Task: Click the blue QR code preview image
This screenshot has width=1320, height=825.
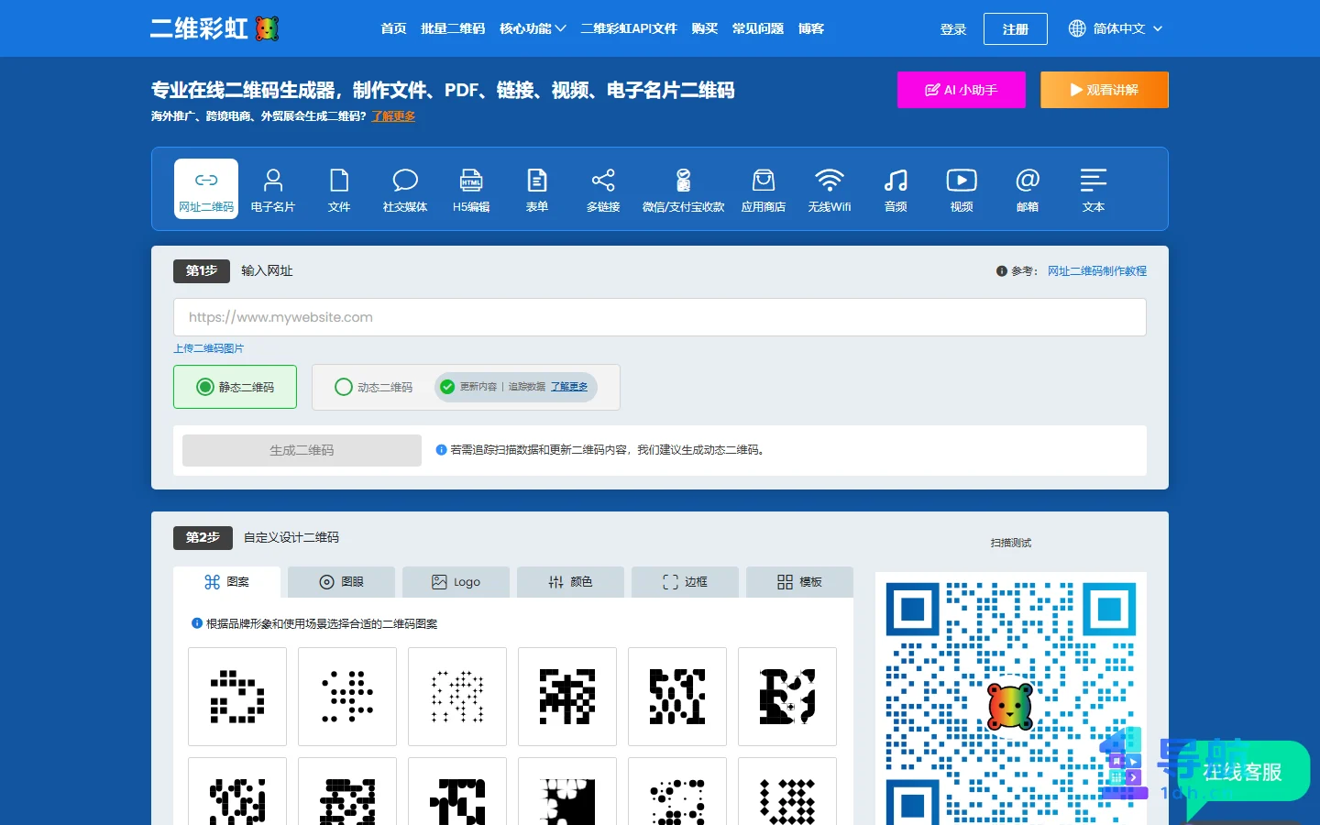Action: click(x=1011, y=698)
